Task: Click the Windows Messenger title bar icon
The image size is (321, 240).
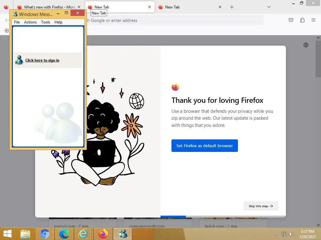Action: click(x=15, y=14)
